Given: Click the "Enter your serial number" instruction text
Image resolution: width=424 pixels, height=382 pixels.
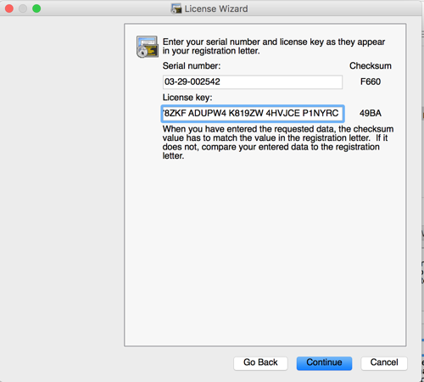Looking at the screenshot, I should [x=274, y=47].
